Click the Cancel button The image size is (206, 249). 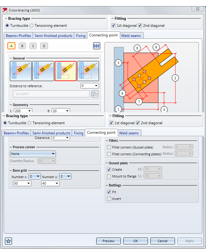(x=163, y=241)
